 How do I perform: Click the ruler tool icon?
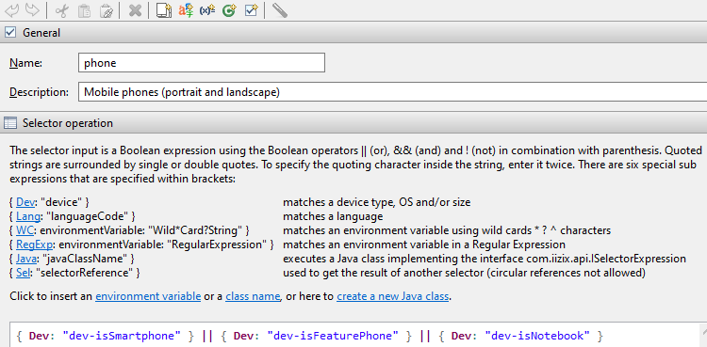pos(280,10)
